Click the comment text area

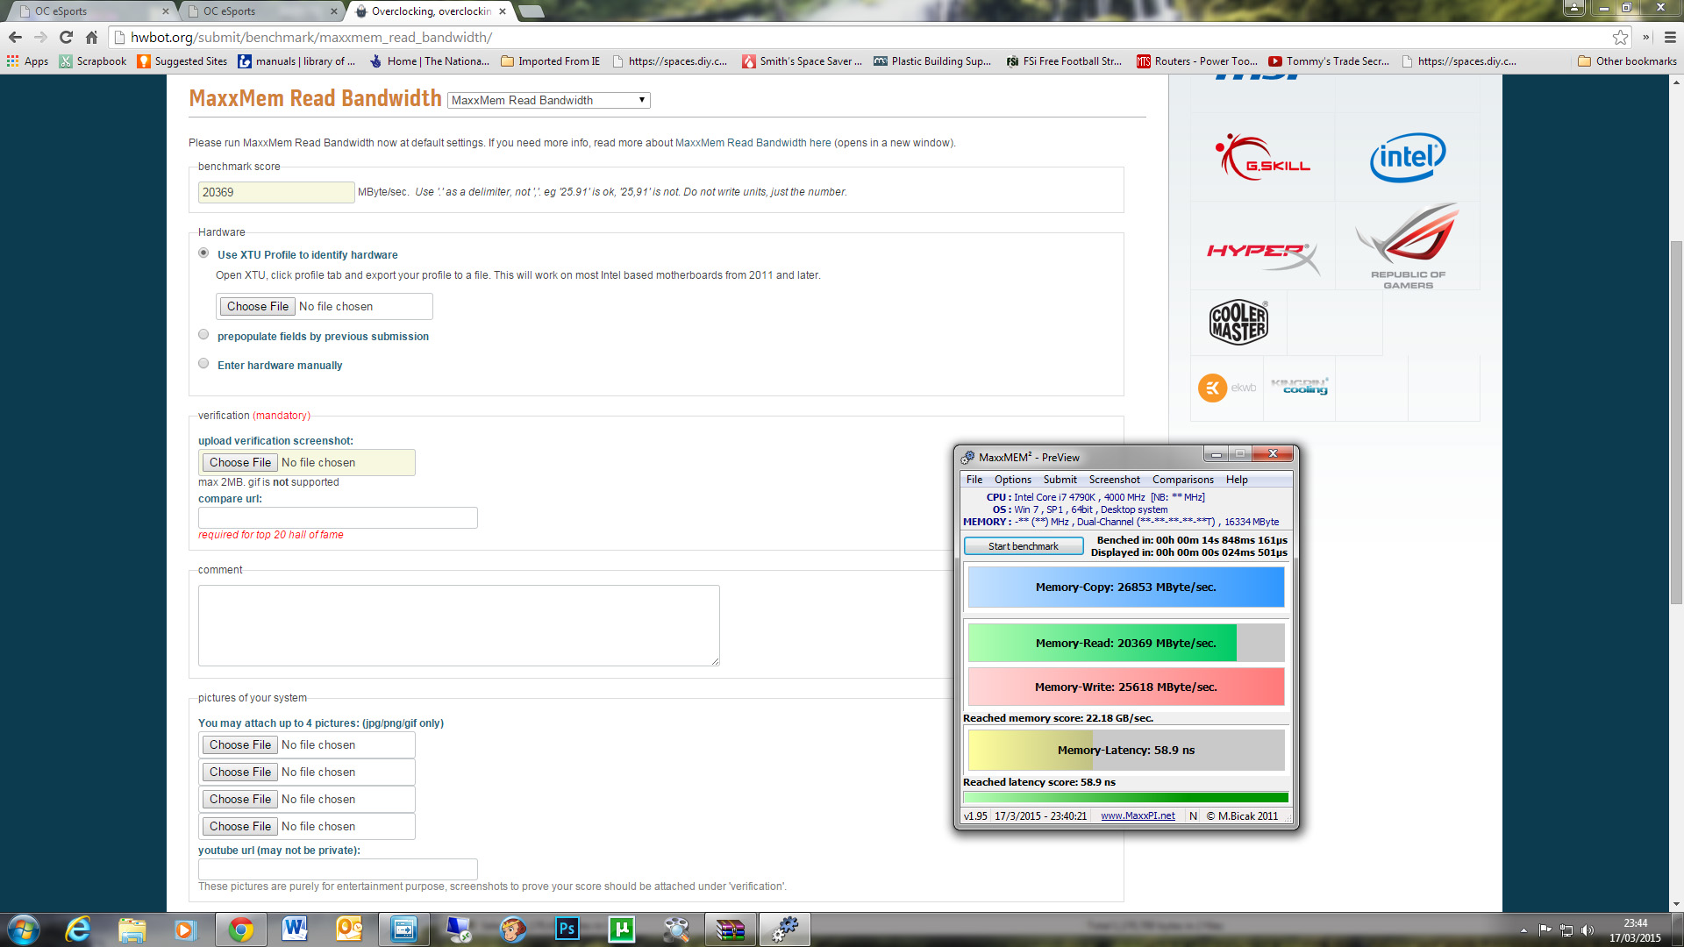click(x=459, y=625)
